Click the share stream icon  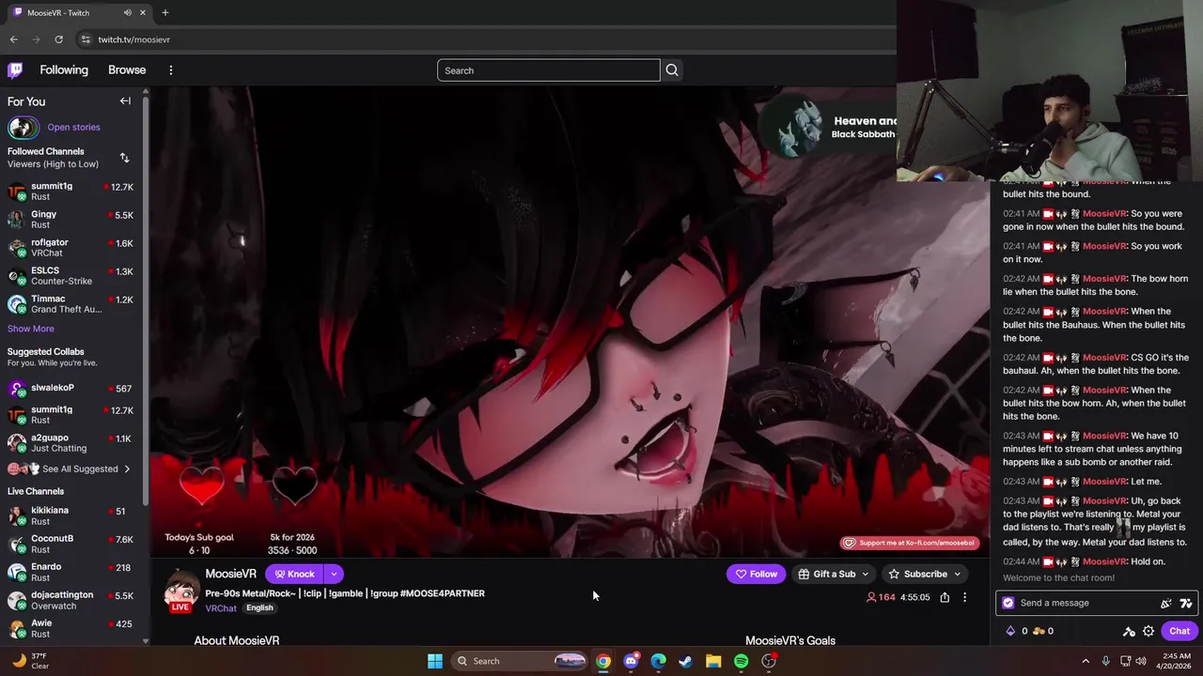pyautogui.click(x=945, y=597)
